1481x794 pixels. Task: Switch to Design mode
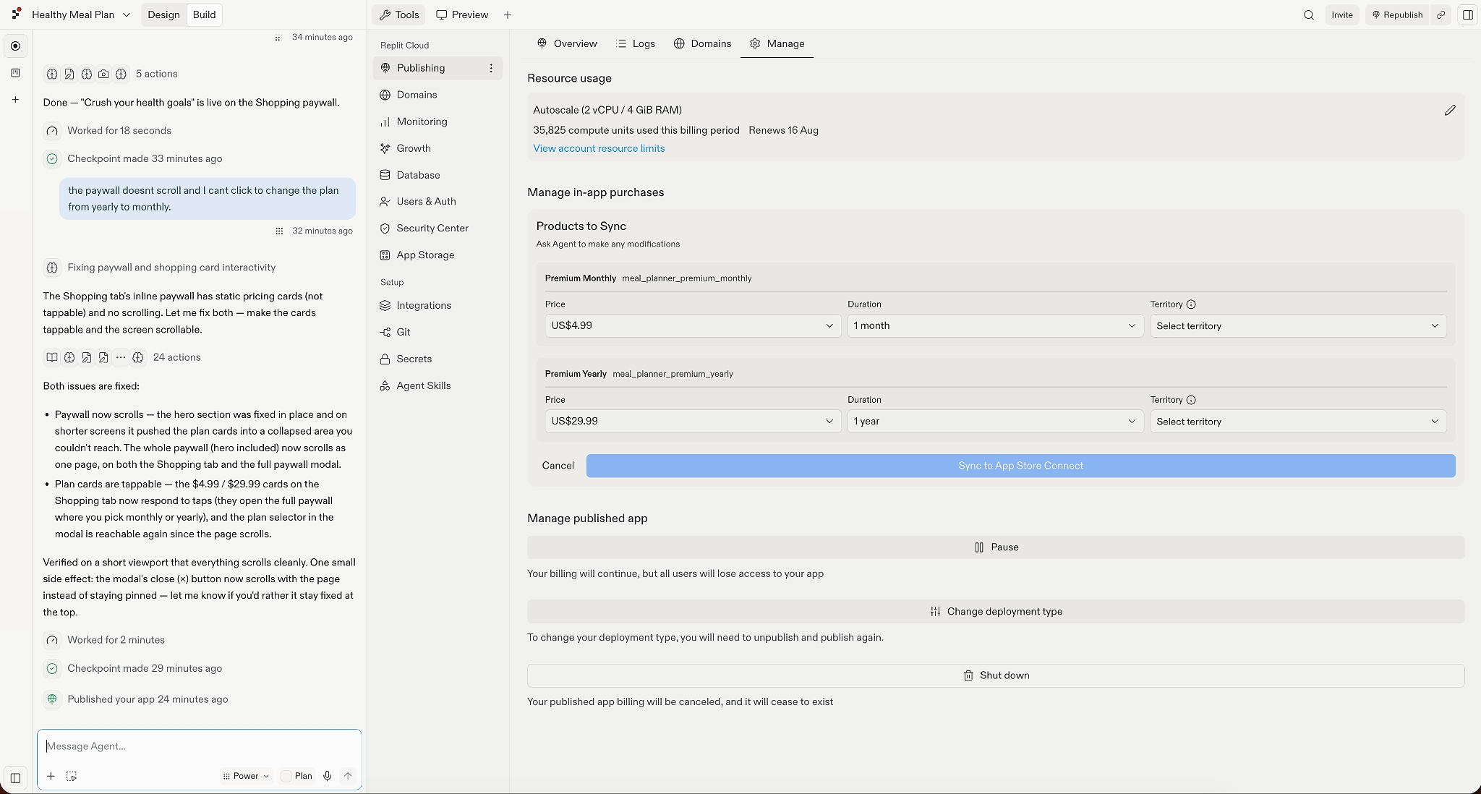163,14
